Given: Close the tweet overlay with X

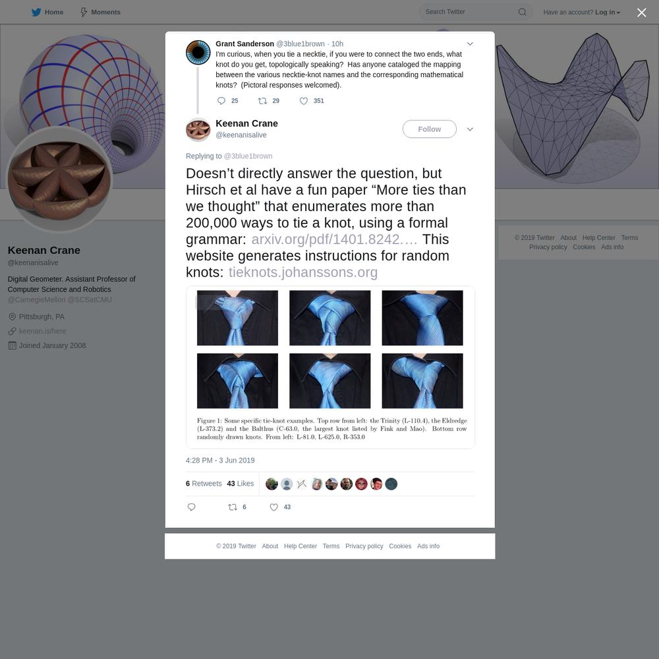Looking at the screenshot, I should pos(641,13).
